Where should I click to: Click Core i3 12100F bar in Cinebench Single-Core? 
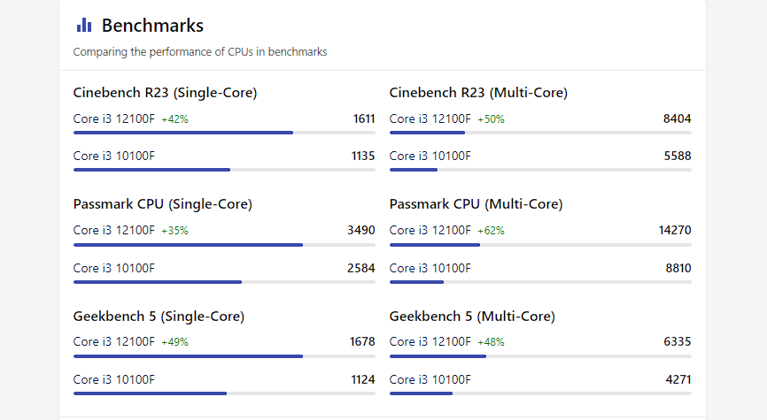click(182, 133)
